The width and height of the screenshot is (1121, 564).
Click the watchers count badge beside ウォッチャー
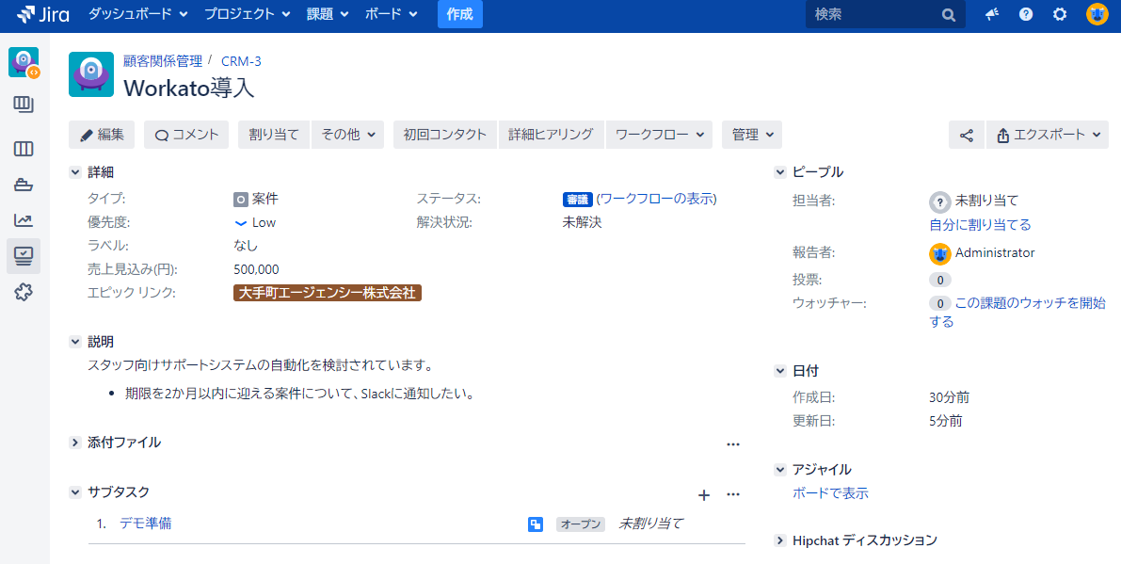(x=940, y=304)
